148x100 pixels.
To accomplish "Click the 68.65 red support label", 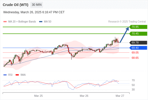I will tap(135, 58).
